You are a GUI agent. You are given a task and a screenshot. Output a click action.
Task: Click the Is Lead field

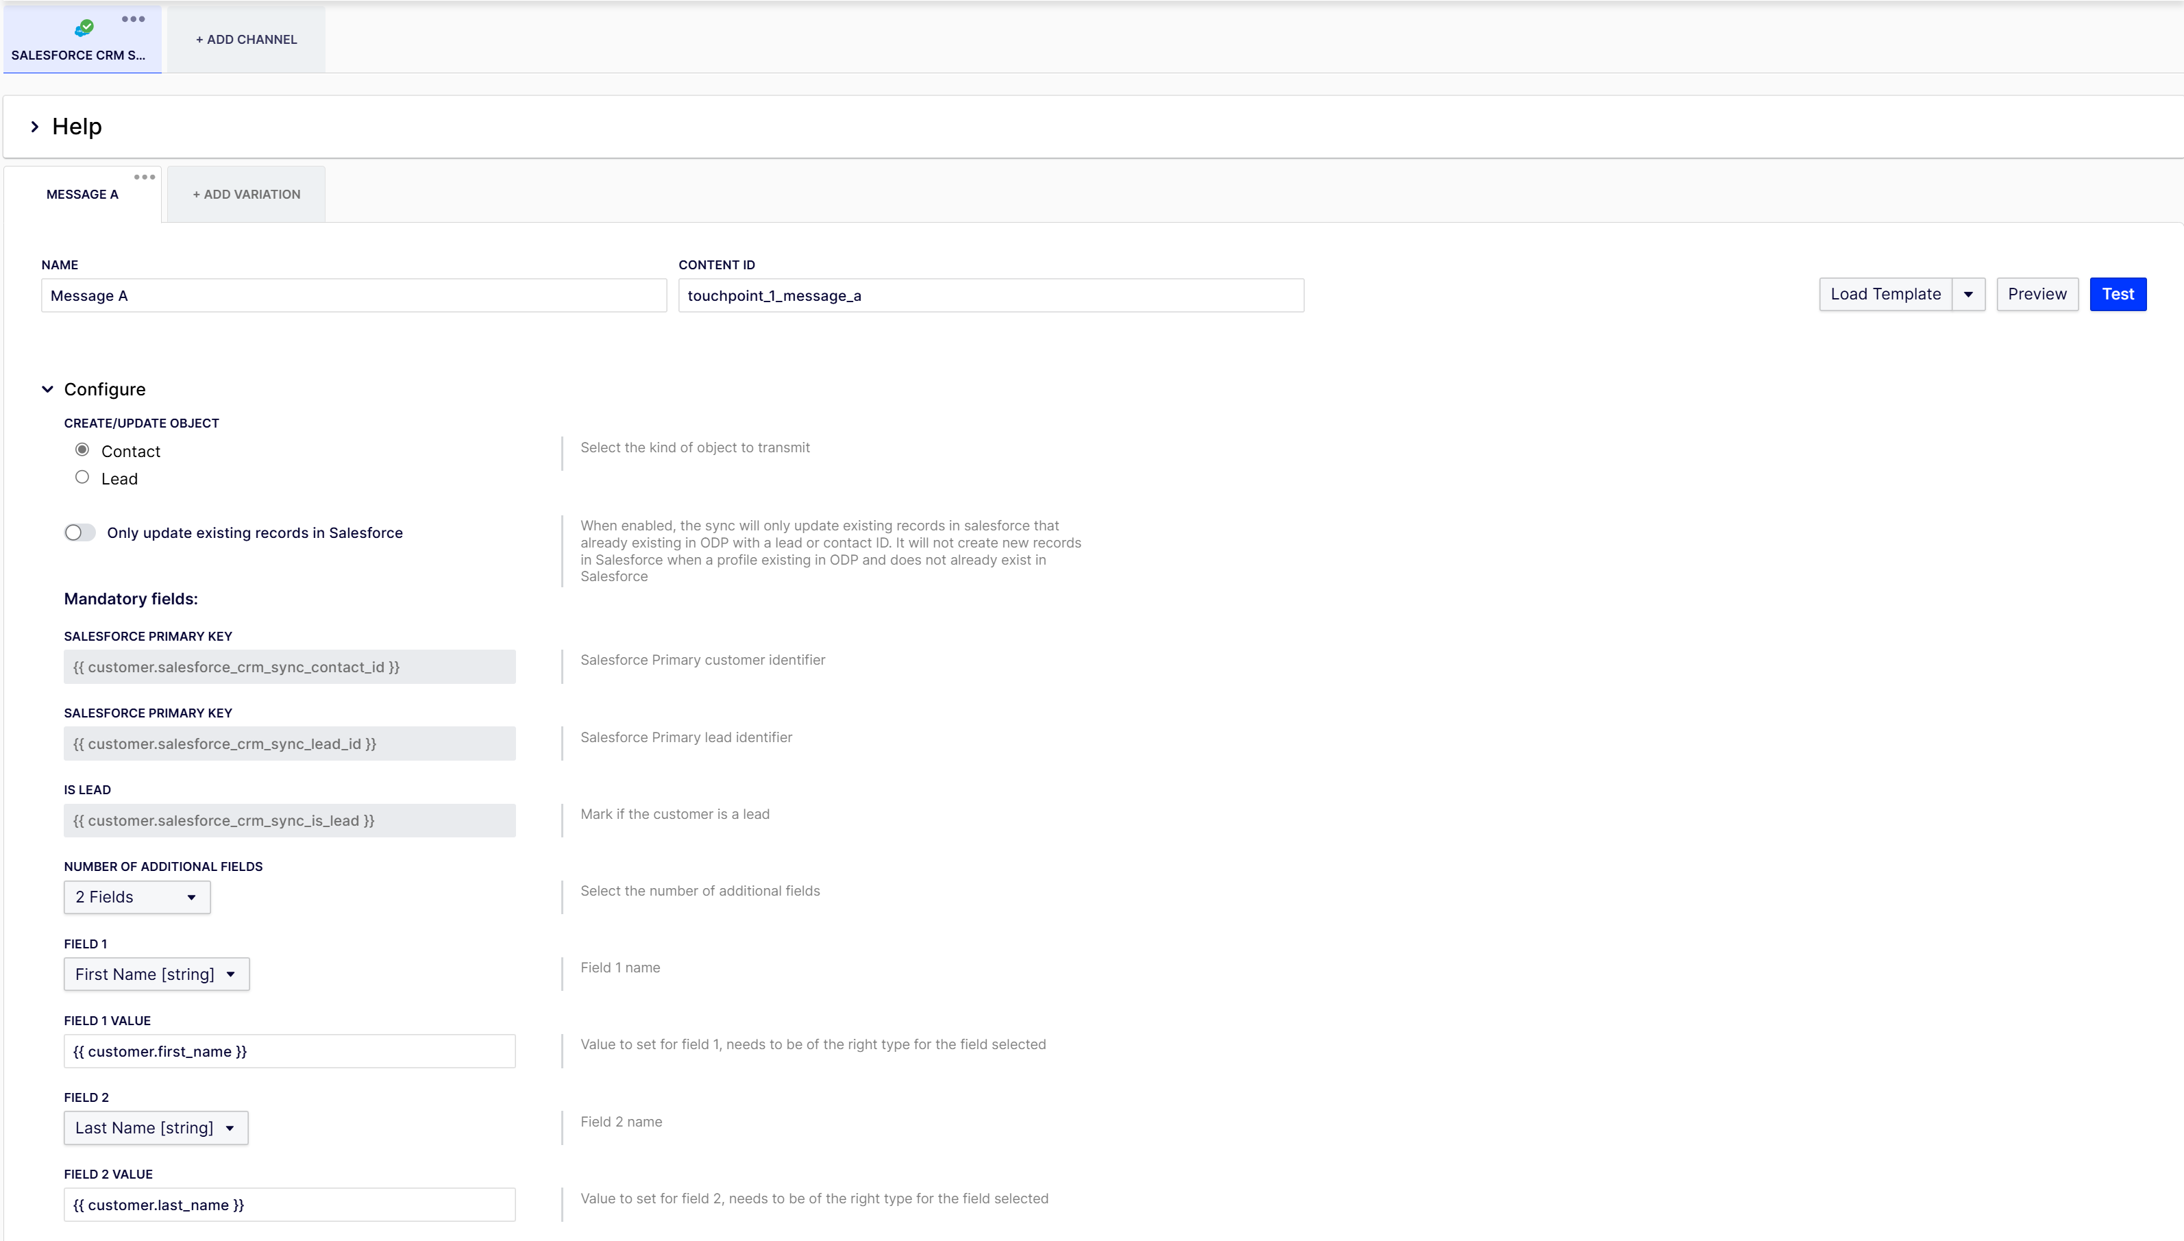click(x=290, y=820)
